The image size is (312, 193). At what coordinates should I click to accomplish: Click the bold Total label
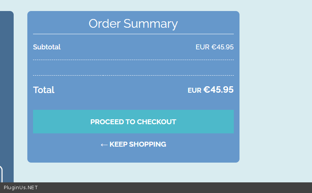point(44,90)
